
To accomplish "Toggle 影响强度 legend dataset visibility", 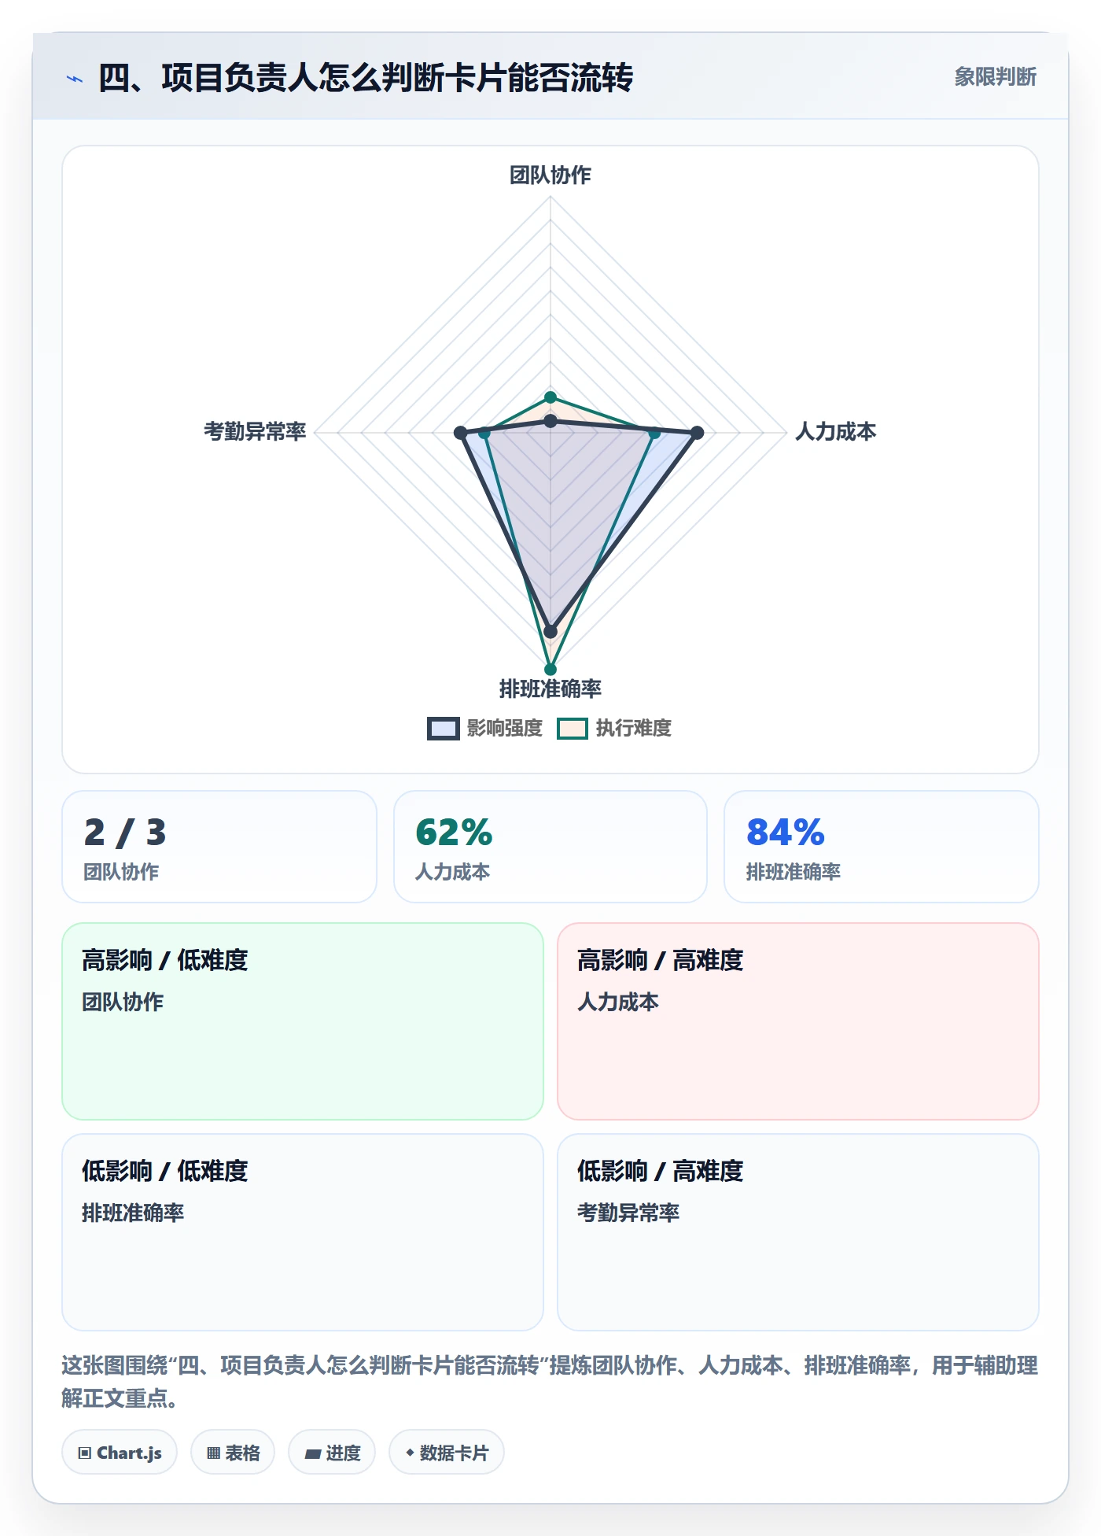I will [485, 728].
